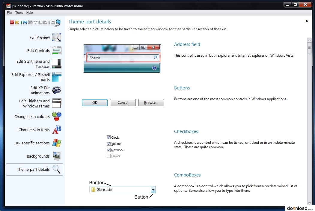The image size is (315, 211).
Task: Open the Tools menu
Action: (19, 13)
